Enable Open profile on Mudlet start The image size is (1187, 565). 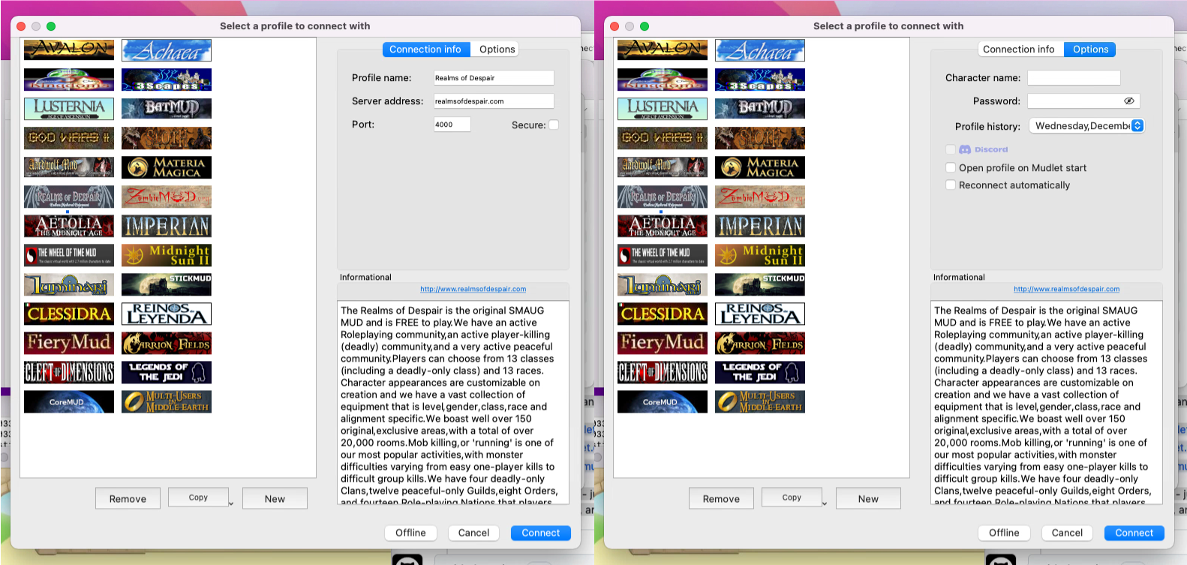951,168
